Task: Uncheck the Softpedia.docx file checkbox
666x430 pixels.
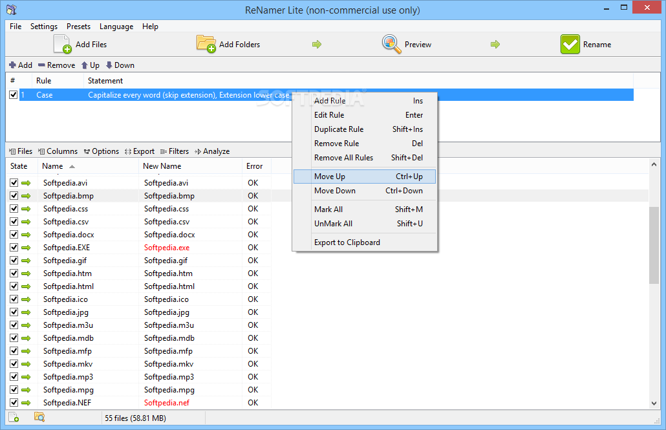Action: pos(14,235)
